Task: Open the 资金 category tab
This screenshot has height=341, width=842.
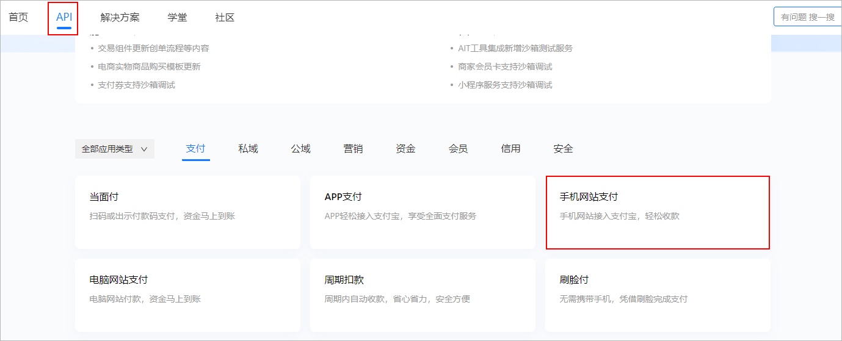Action: coord(405,148)
